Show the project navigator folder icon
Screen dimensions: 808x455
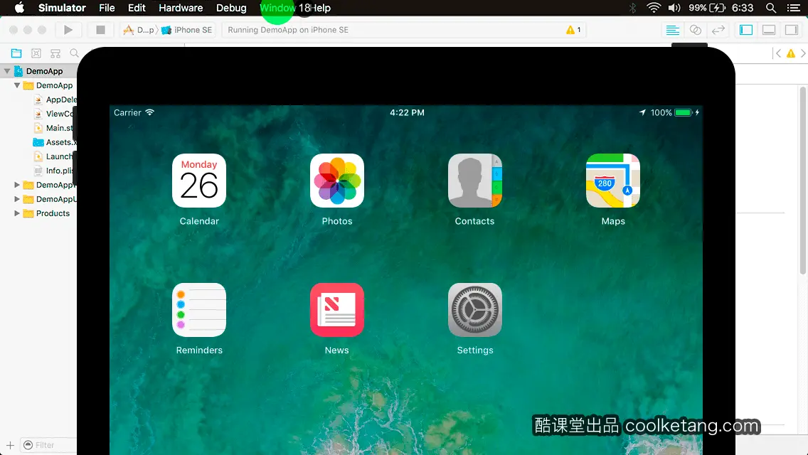pos(16,53)
